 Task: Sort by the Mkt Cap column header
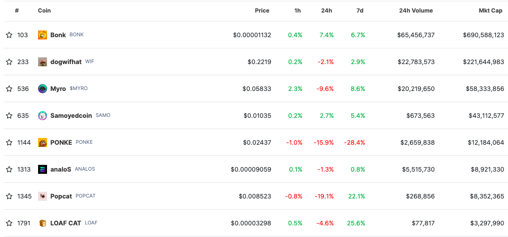point(491,10)
